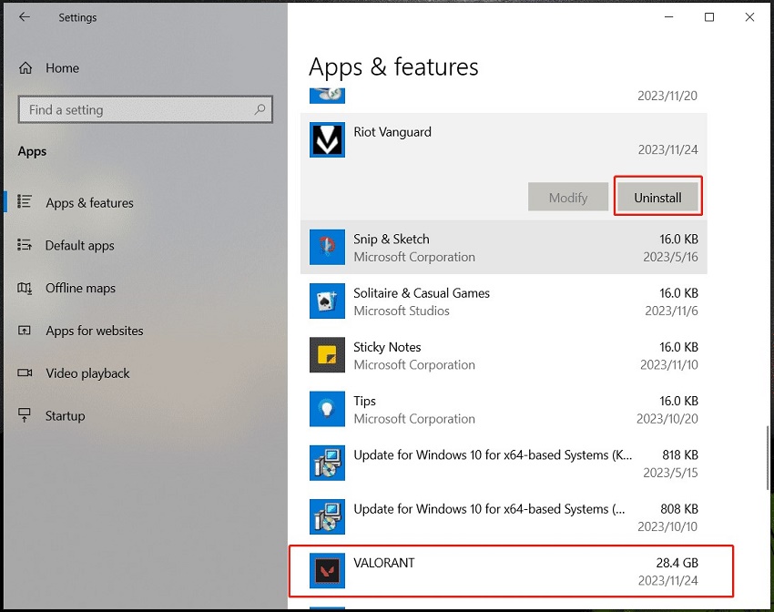
Task: Expand the VALORANT list entry
Action: click(x=510, y=571)
